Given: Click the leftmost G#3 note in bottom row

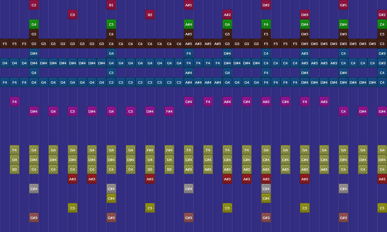Looking at the screenshot, I should point(34,218).
